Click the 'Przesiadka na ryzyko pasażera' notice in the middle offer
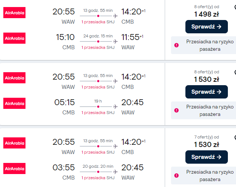236x187 pixels. click(210, 110)
